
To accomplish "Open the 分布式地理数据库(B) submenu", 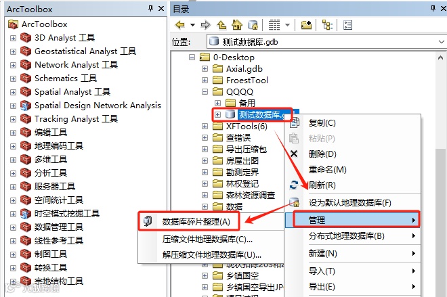I will [353, 236].
